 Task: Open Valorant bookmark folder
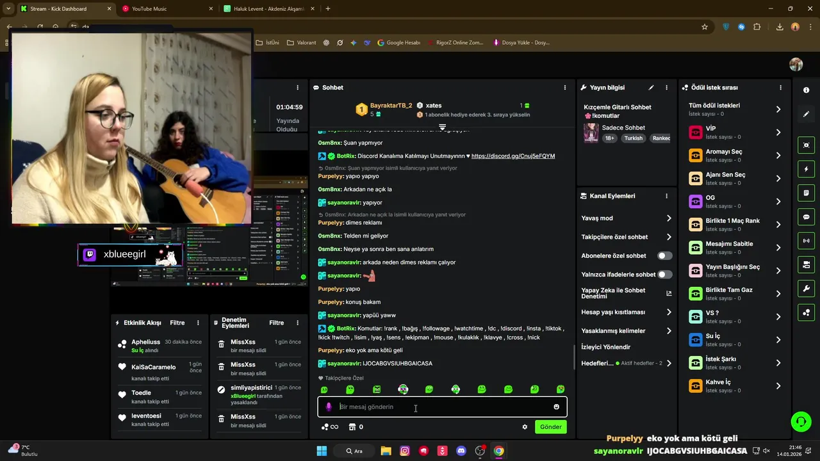click(x=301, y=43)
